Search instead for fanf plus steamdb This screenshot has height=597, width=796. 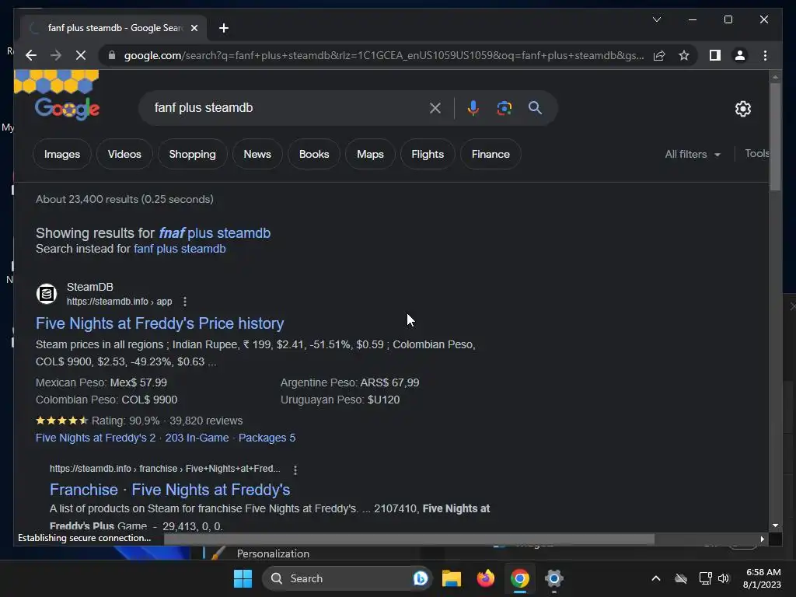(x=180, y=249)
